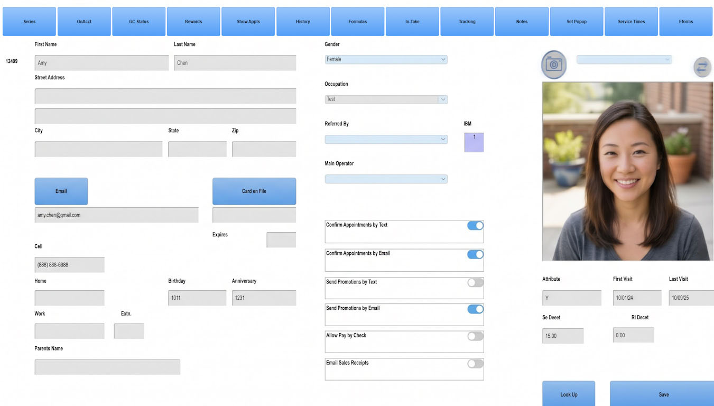Toggle Confirm Appointments by Text switch
This screenshot has height=406, width=714.
coord(475,226)
